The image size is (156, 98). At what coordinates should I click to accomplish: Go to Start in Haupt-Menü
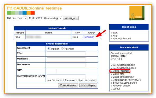(x=115, y=33)
